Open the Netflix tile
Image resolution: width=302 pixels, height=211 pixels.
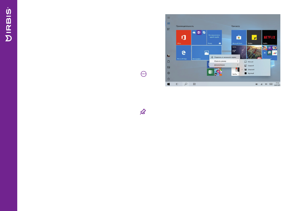270,37
